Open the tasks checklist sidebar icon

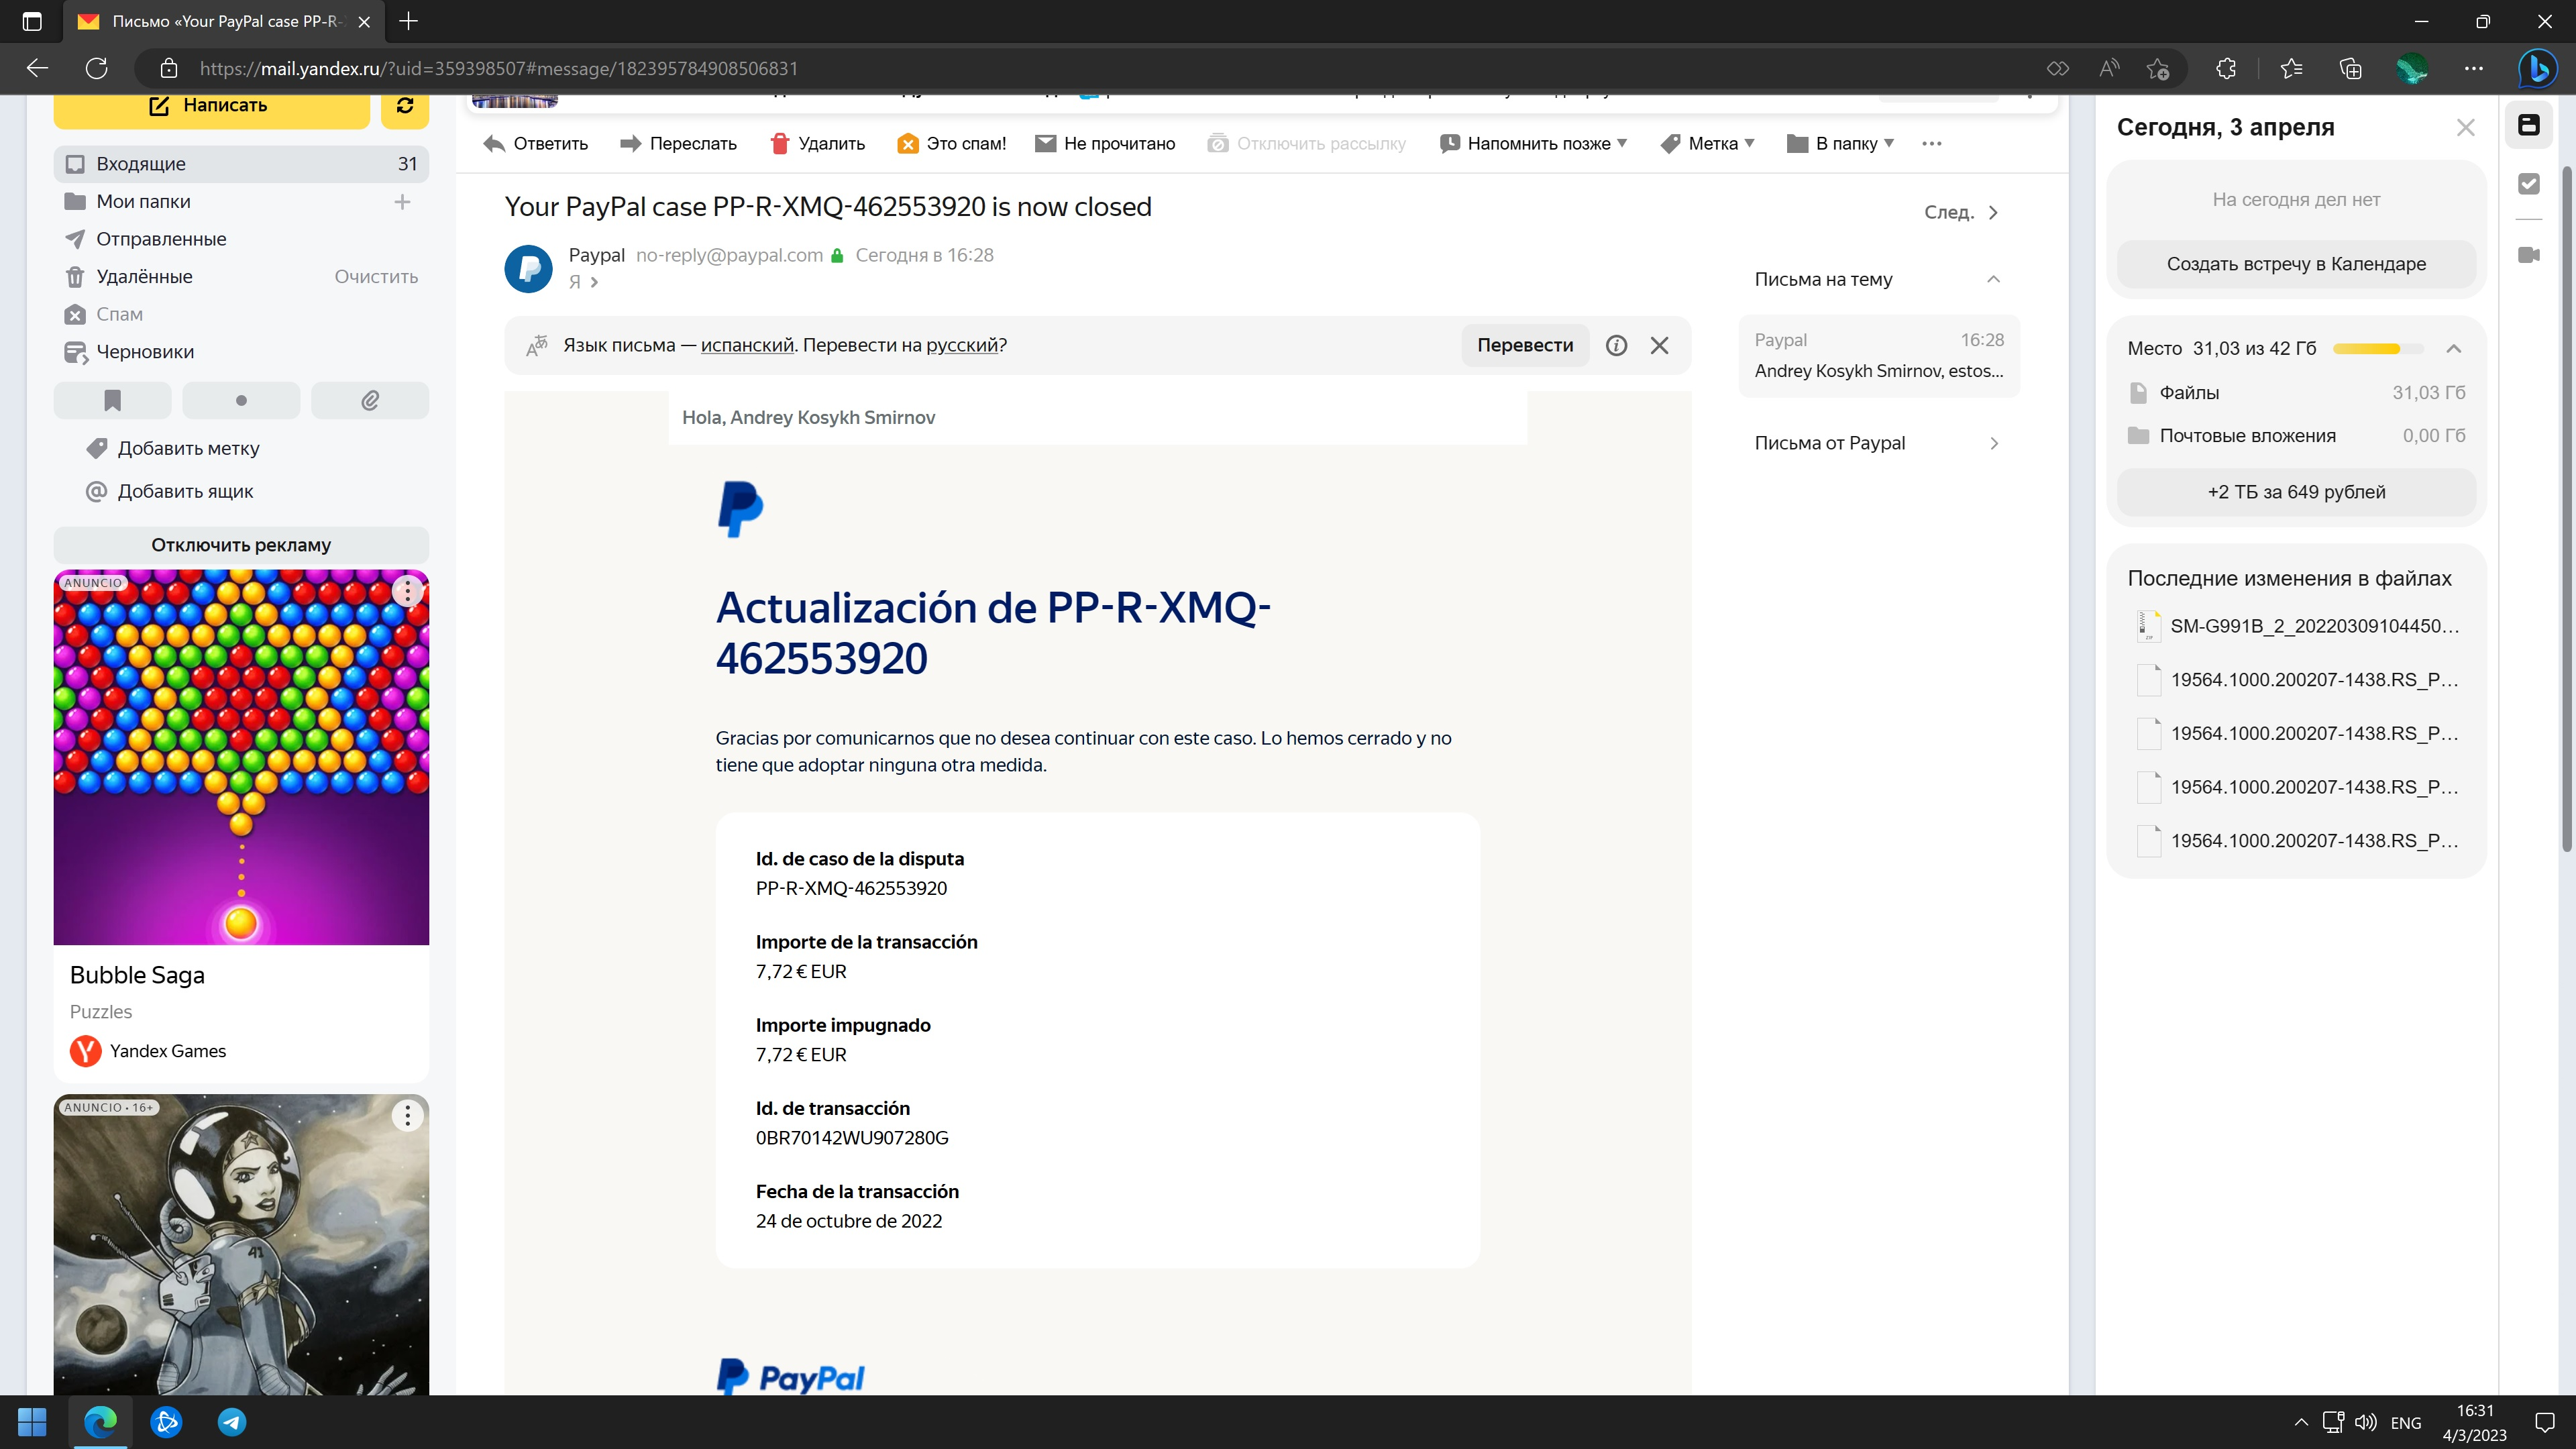(x=2528, y=184)
